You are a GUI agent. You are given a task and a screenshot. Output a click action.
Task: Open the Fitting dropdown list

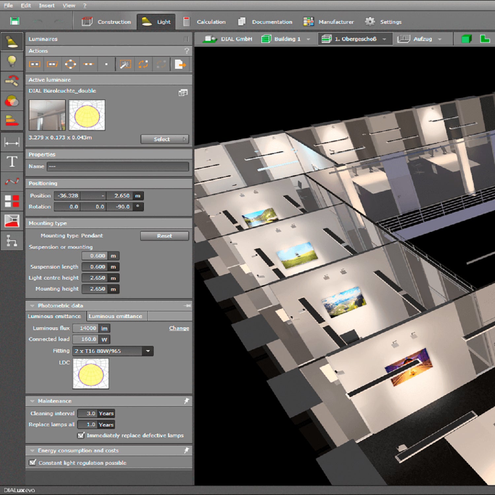[148, 351]
